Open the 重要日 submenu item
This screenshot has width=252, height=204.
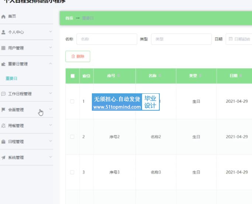click(11, 79)
